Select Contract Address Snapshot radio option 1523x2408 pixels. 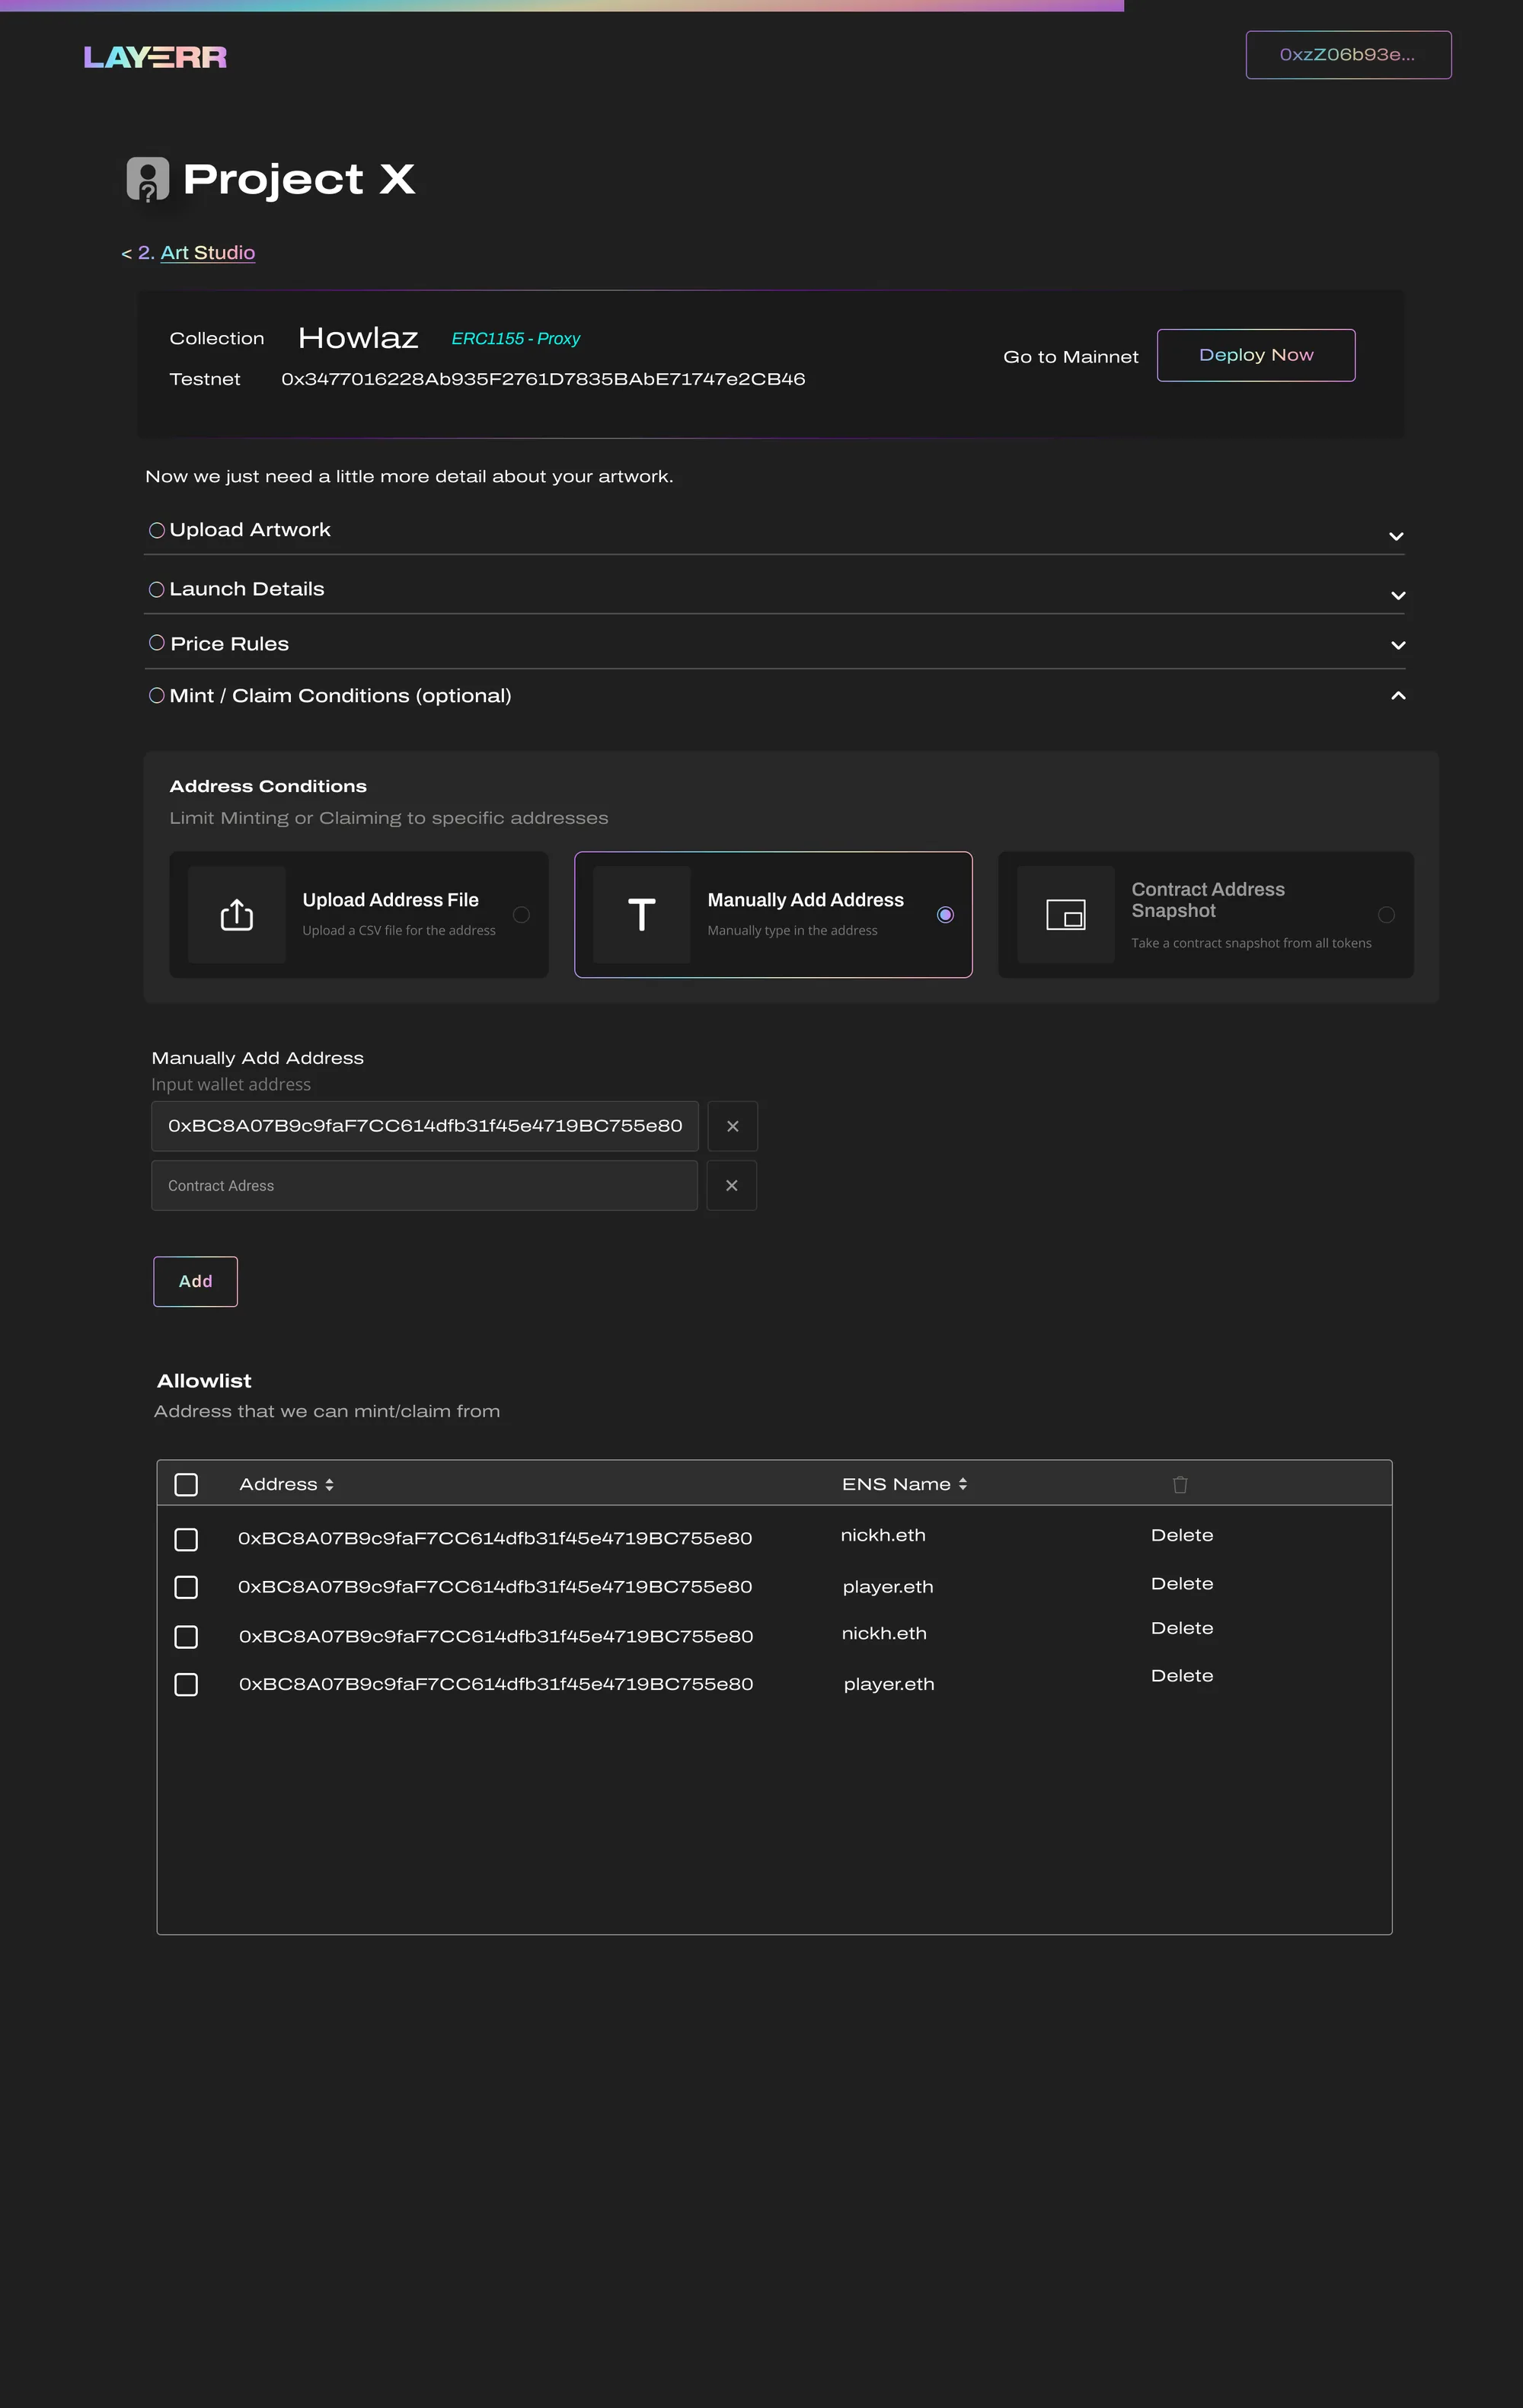tap(1386, 914)
